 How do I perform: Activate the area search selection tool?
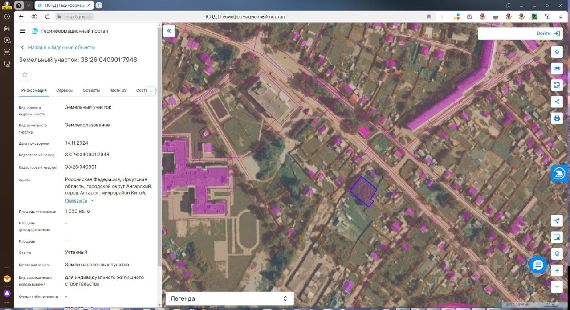point(557,85)
